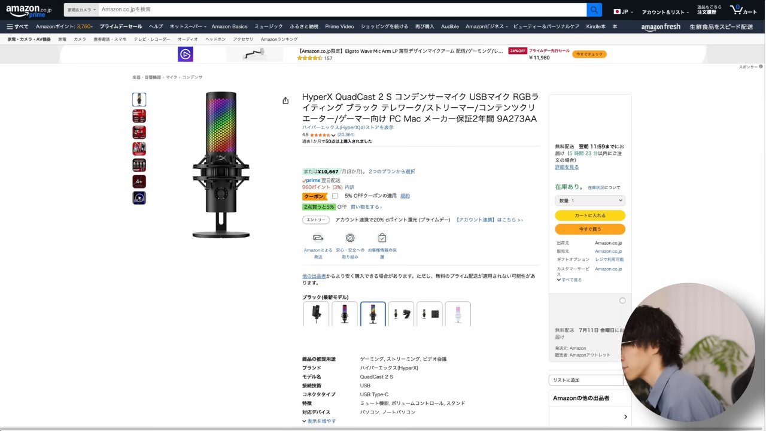
Task: Select second product image thumbnail
Action: tap(139, 116)
